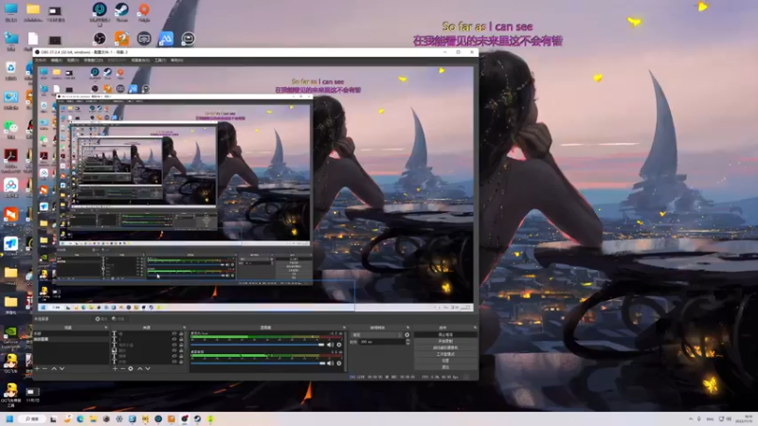
Task: Expand hidden system tray icons chevron
Action: pyautogui.click(x=691, y=418)
